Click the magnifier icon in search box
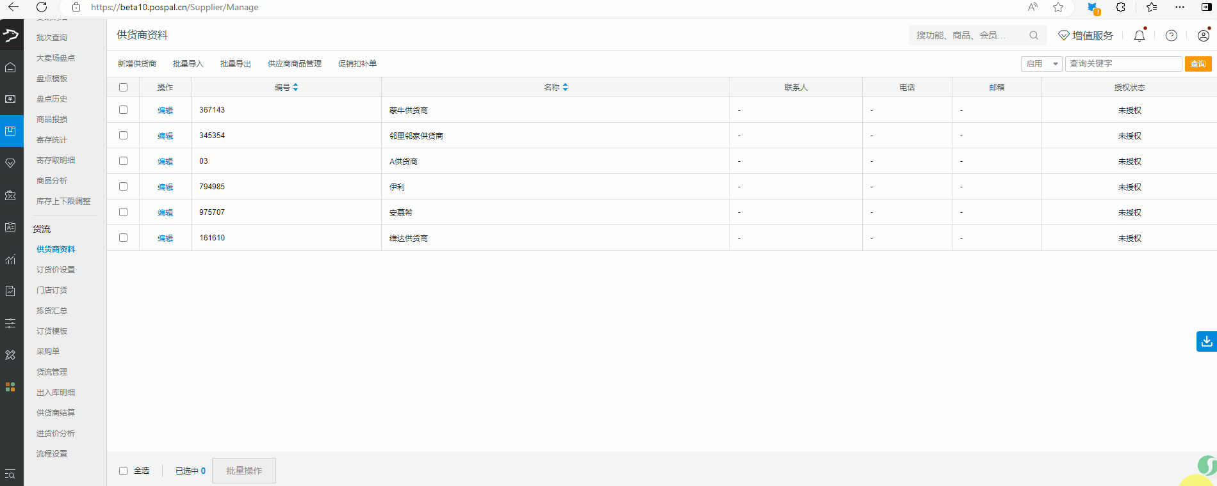The image size is (1217, 486). (x=1033, y=36)
